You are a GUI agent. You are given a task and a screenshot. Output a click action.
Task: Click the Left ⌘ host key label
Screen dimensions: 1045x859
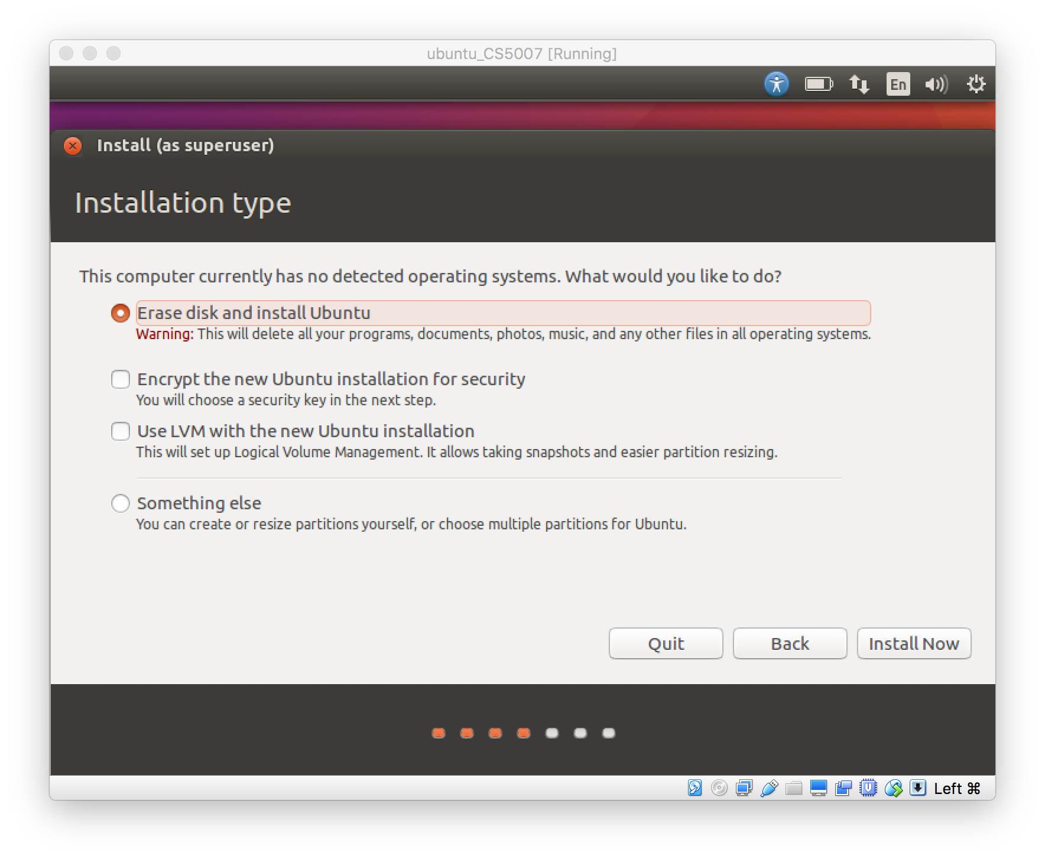(x=957, y=789)
